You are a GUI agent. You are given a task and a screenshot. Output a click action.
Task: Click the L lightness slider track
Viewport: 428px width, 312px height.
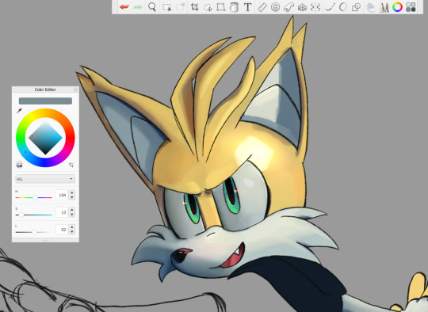[34, 232]
